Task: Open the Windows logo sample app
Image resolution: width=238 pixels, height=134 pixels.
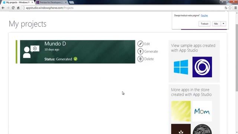Action: point(181,67)
